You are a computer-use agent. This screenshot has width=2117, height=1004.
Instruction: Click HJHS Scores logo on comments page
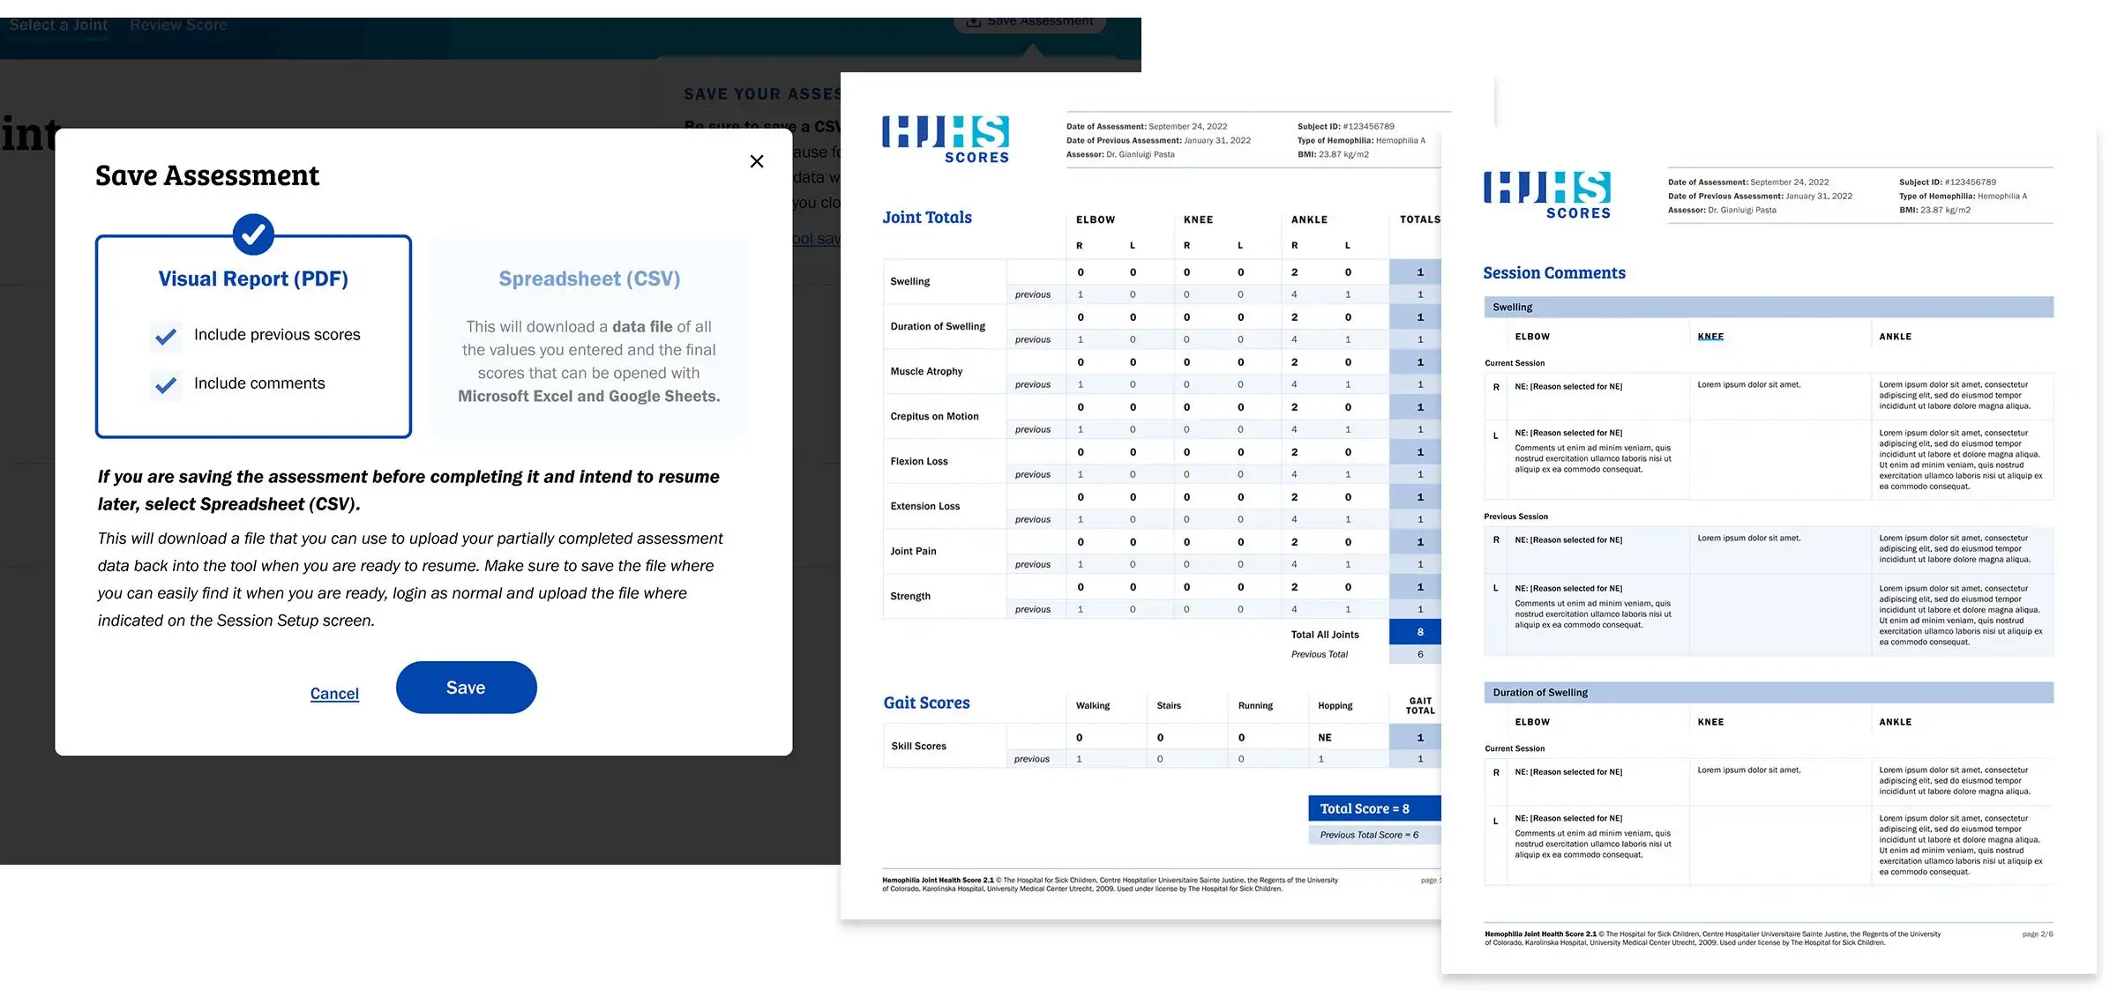1547,195
